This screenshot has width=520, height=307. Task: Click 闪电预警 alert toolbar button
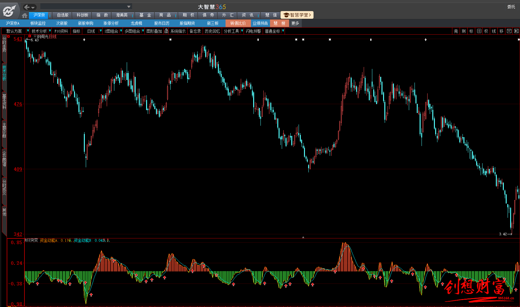[253, 31]
